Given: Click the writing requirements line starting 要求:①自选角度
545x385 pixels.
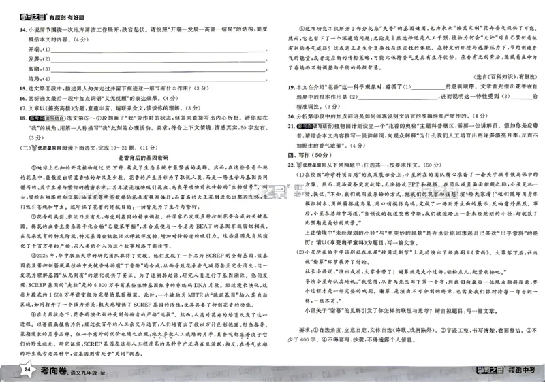Looking at the screenshot, I should (x=413, y=335).
